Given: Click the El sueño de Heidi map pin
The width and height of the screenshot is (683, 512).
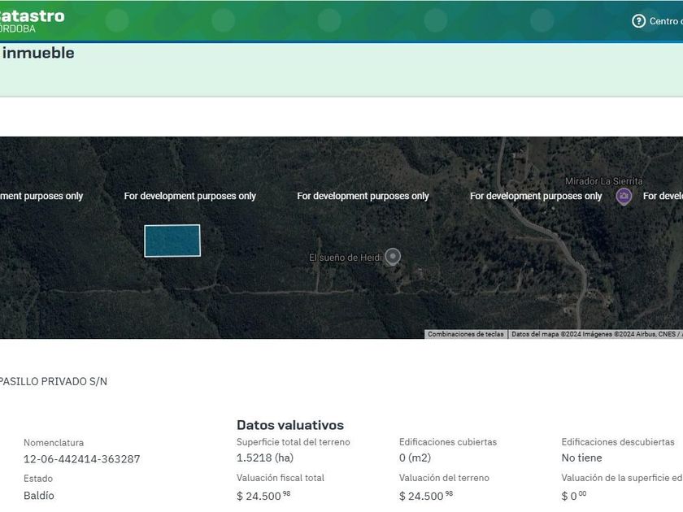Looking at the screenshot, I should coord(393,257).
